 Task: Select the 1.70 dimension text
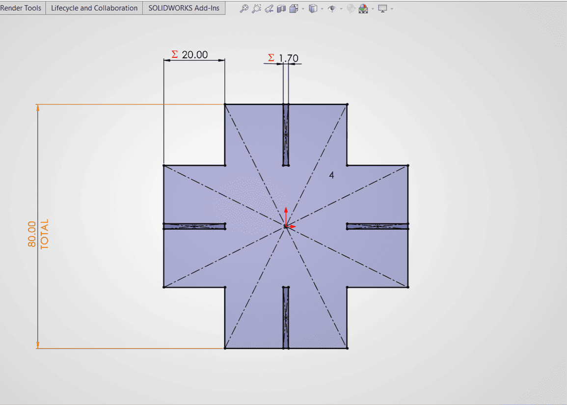(x=289, y=58)
